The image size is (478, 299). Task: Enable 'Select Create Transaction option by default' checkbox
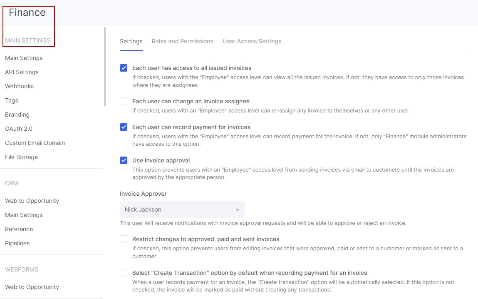(x=124, y=273)
